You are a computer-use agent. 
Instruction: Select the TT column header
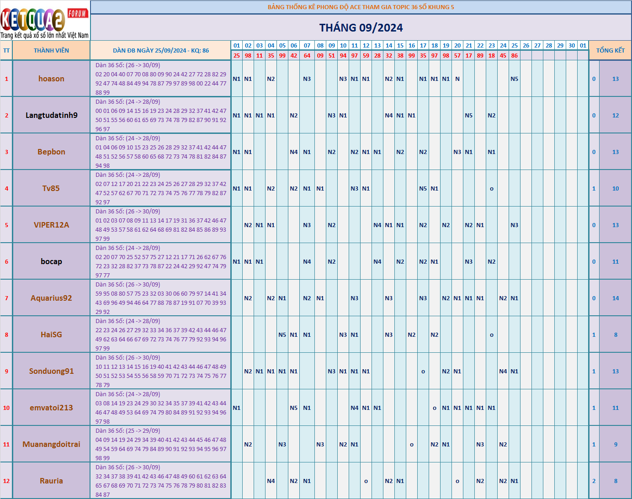click(6, 50)
